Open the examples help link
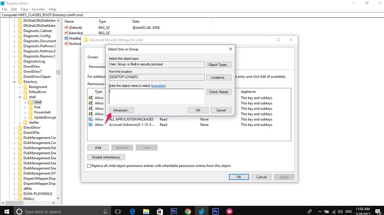This screenshot has width=384, height=215. (158, 86)
